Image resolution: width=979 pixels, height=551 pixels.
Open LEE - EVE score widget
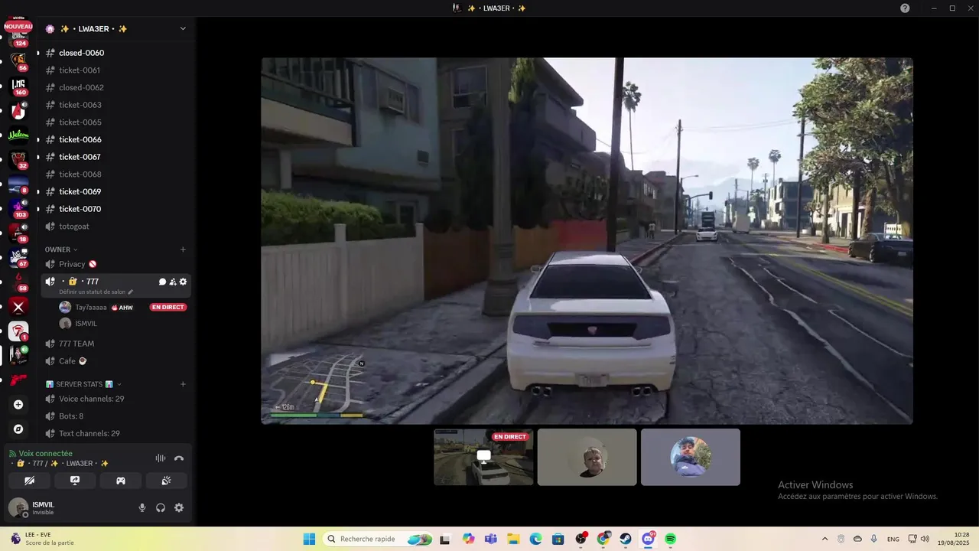[41, 539]
